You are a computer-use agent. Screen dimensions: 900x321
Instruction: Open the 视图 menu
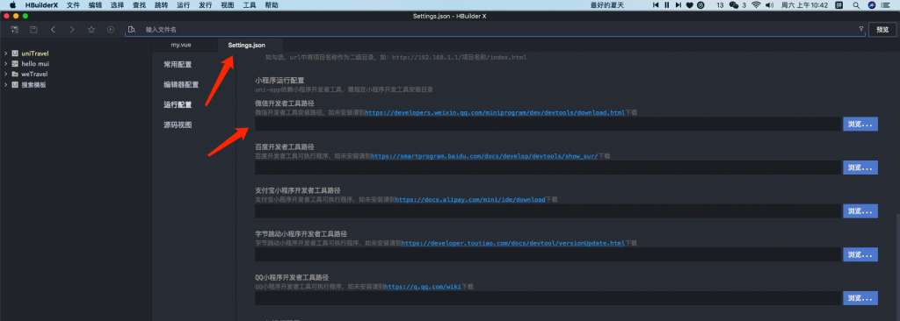(x=228, y=4)
